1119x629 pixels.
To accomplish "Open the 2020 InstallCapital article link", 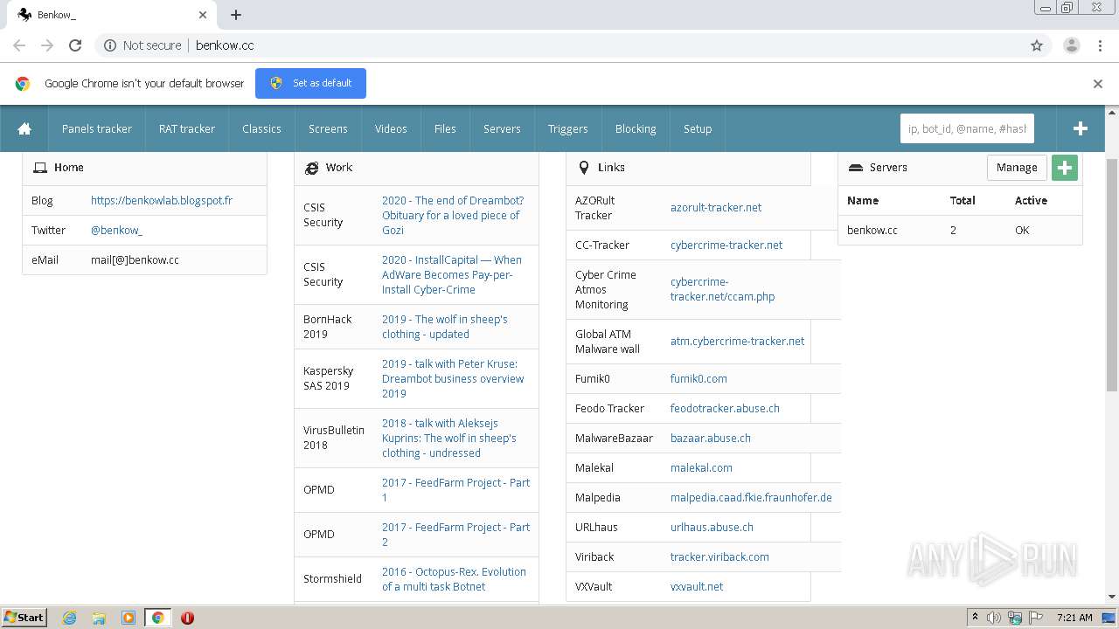I will click(x=452, y=274).
